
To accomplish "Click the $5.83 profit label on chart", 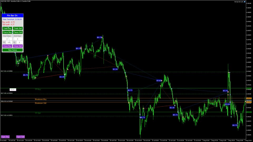I will click(159, 80).
